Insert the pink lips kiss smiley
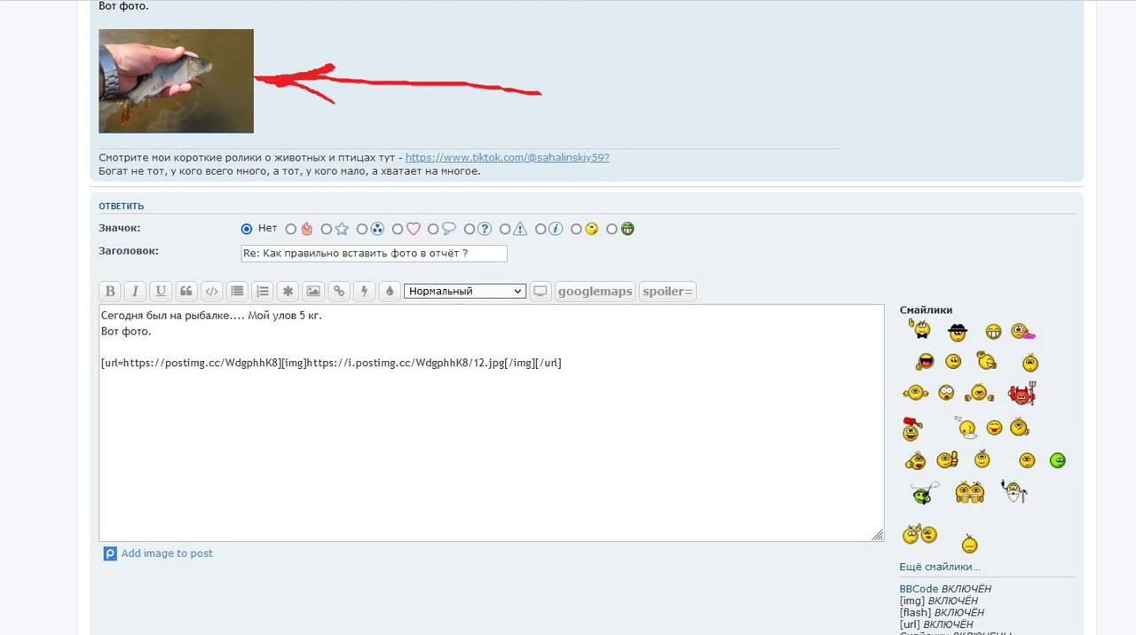Image resolution: width=1136 pixels, height=635 pixels. click(1022, 333)
